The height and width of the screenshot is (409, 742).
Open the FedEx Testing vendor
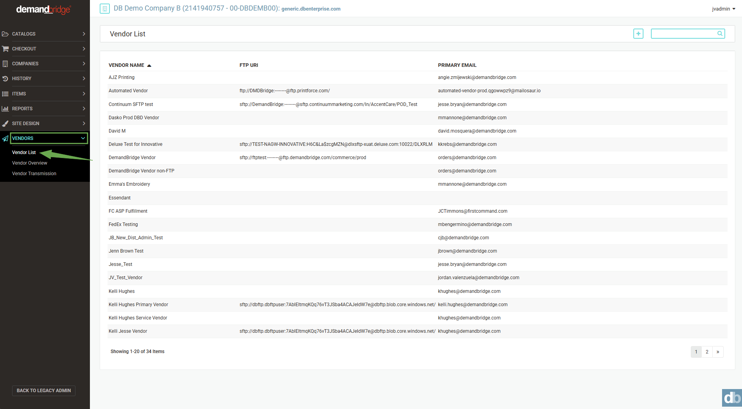point(418,224)
